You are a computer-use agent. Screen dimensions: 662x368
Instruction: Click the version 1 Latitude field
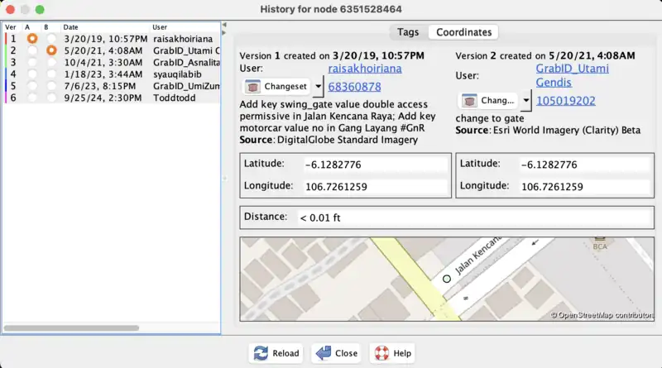374,165
